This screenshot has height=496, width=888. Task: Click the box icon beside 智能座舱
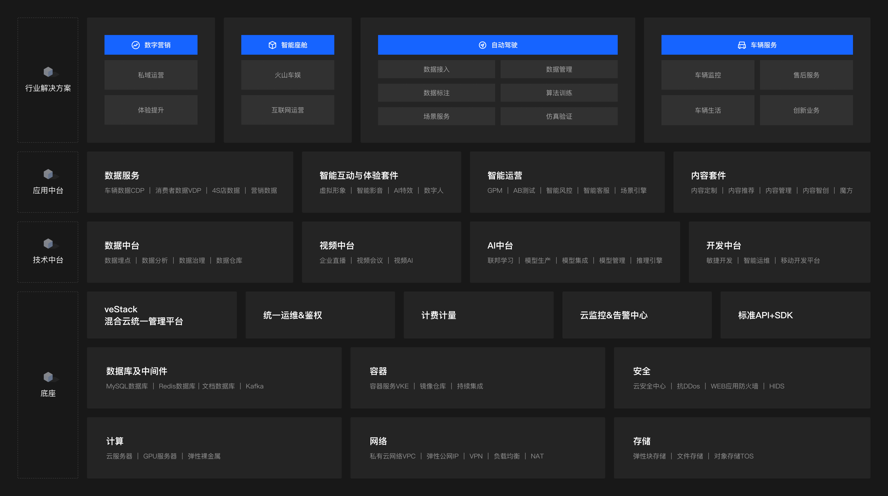[272, 45]
